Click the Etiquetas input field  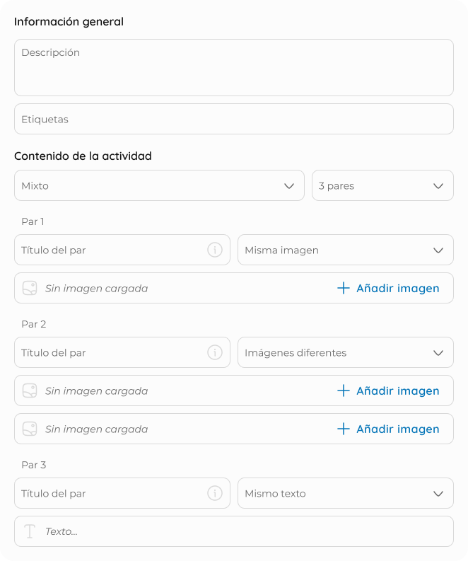pyautogui.click(x=234, y=119)
